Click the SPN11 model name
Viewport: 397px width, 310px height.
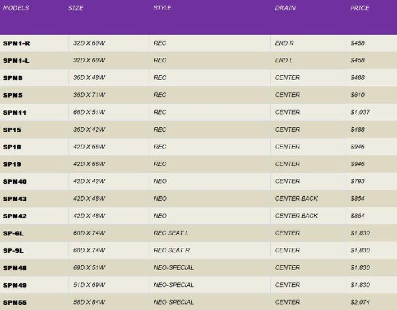(15, 113)
